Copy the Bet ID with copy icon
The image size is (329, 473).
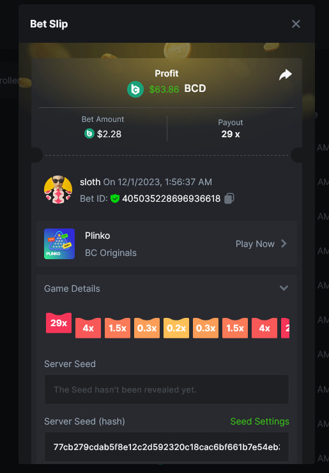click(x=229, y=198)
